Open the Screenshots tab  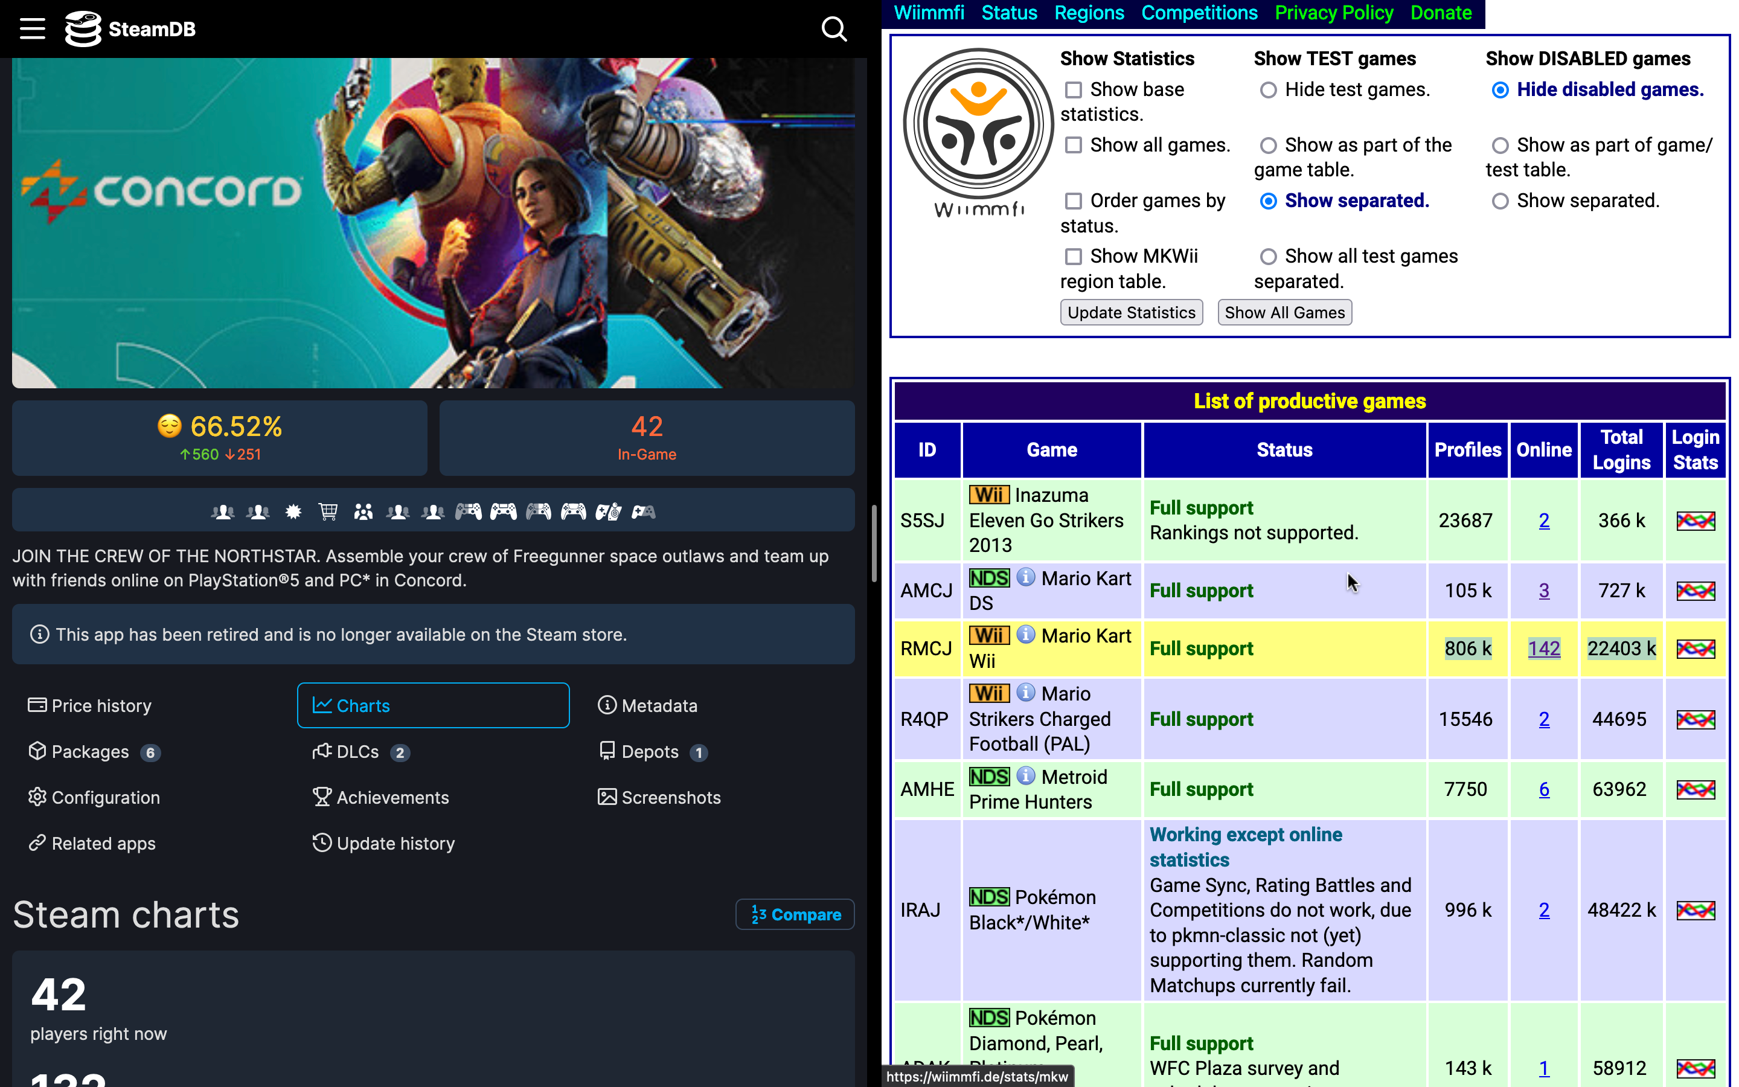[x=719, y=798]
